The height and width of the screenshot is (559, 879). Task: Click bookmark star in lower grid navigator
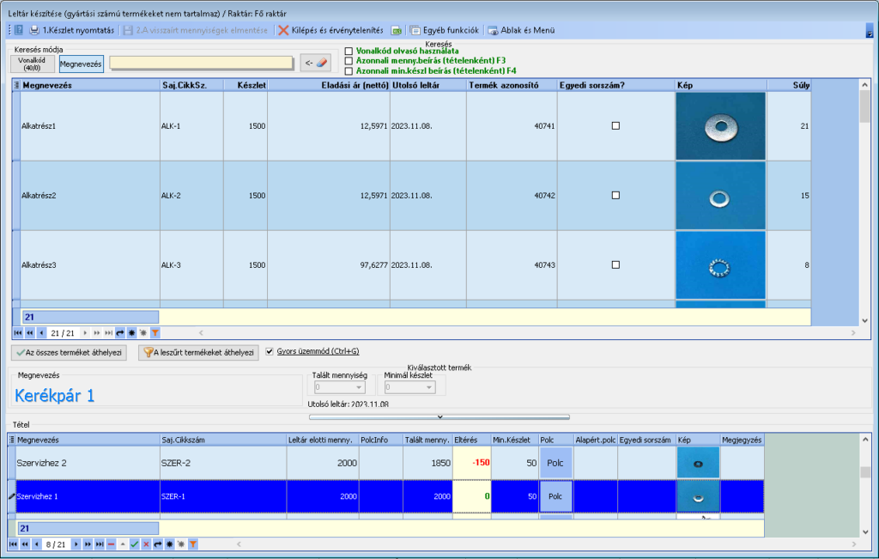[x=170, y=544]
